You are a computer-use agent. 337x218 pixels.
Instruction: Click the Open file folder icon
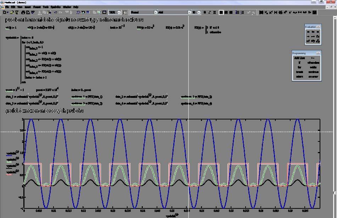tap(12, 12)
